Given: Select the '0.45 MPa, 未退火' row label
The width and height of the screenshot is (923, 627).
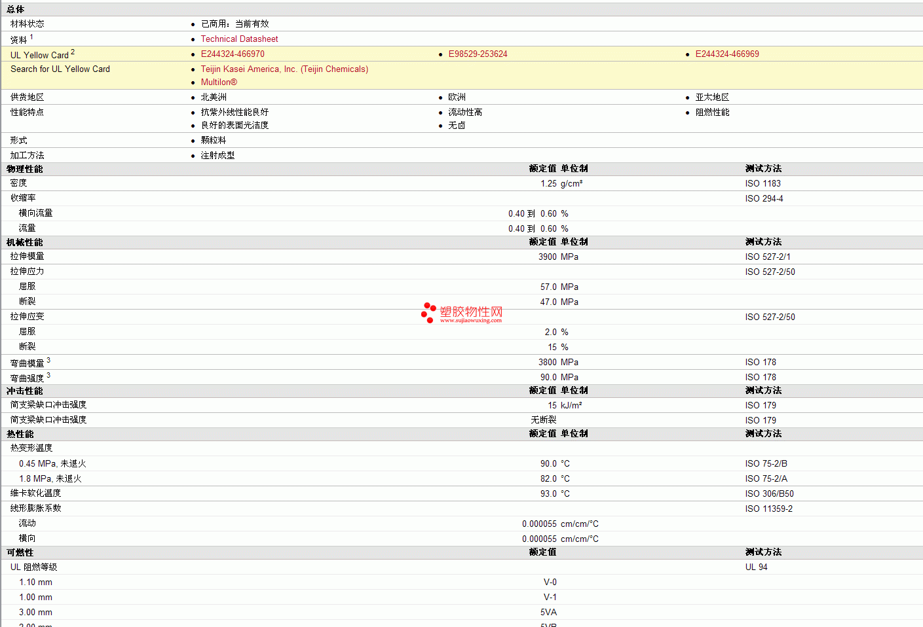Looking at the screenshot, I should click(52, 464).
